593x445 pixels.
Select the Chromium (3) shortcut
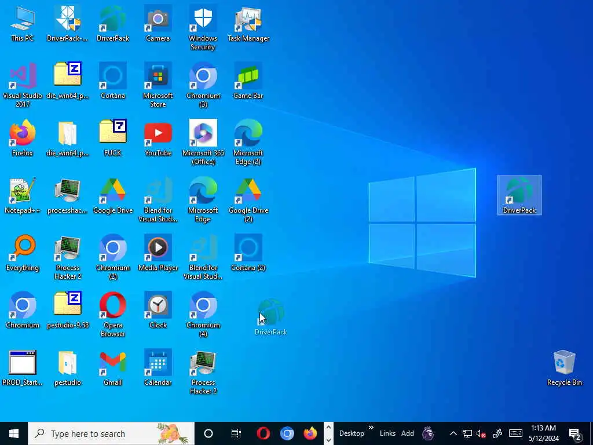pos(203,85)
